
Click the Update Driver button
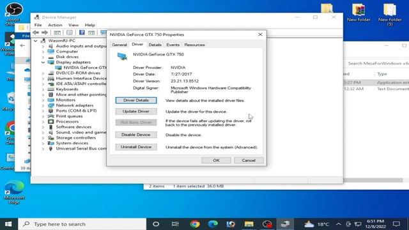pyautogui.click(x=136, y=111)
